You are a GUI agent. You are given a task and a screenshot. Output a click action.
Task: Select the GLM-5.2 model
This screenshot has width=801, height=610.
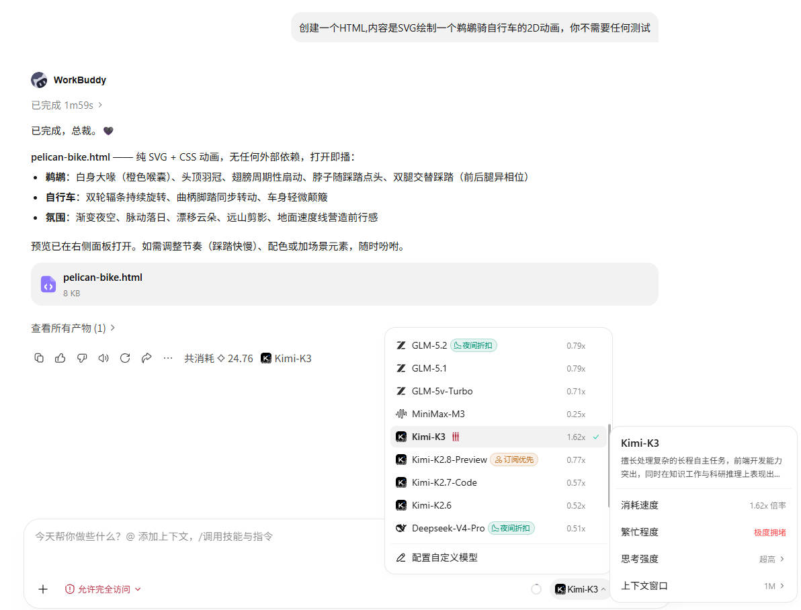(497, 345)
